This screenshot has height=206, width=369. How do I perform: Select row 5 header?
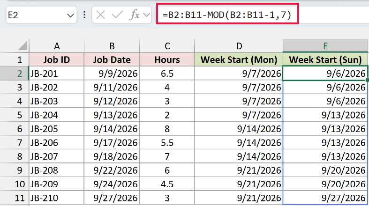(15, 115)
